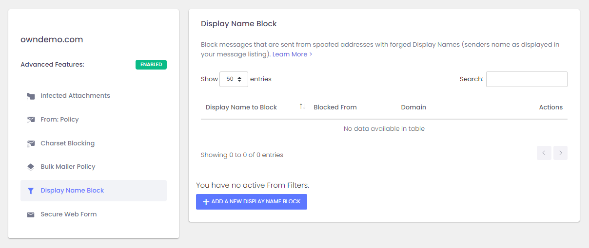
Task: Open the Infected Attachments menu item
Action: coord(75,96)
